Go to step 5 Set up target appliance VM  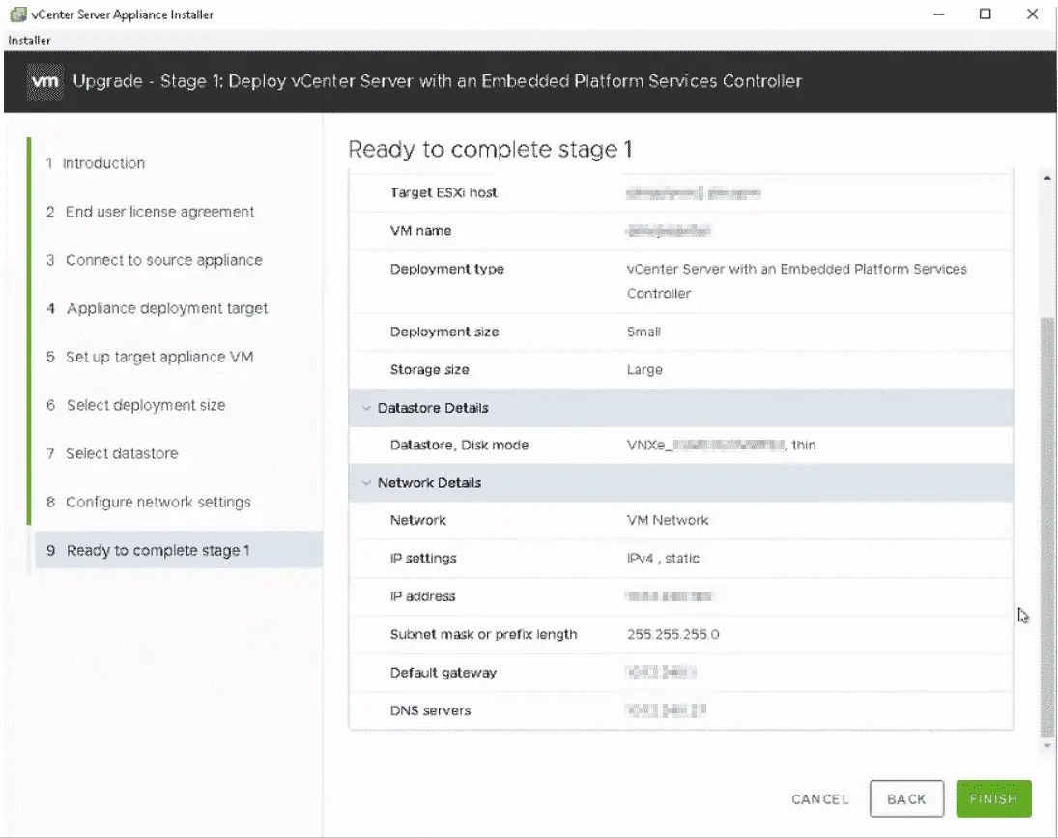(149, 357)
